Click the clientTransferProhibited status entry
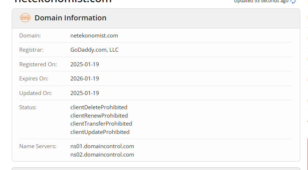The image size is (308, 170). (101, 124)
